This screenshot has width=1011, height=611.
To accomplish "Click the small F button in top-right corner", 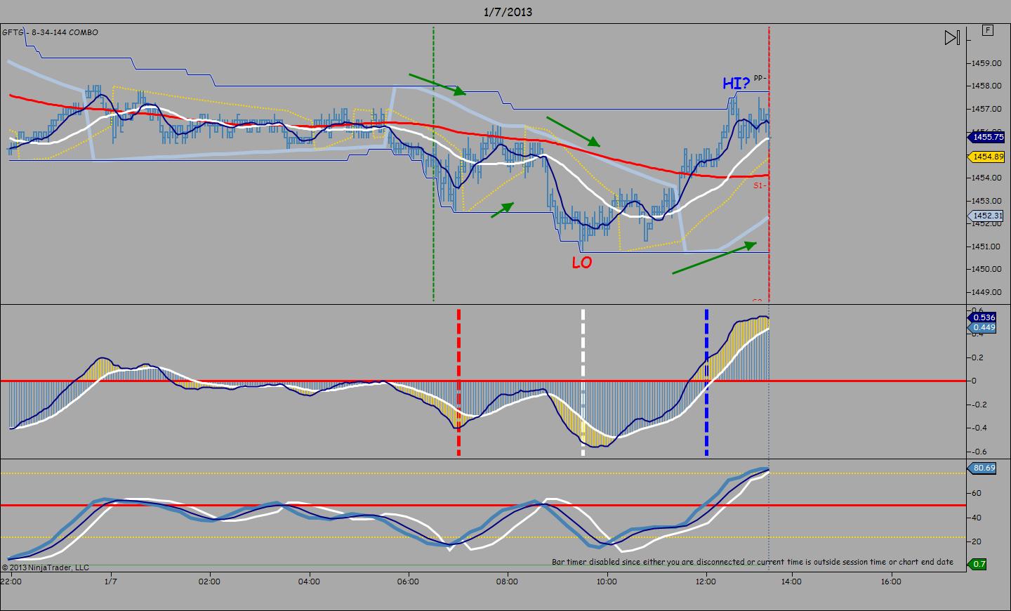I will [x=989, y=30].
